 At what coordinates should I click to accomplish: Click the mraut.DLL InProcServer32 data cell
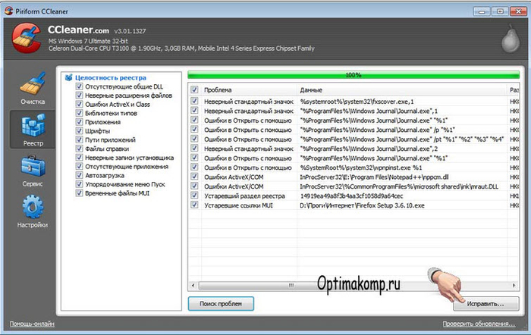pos(399,186)
